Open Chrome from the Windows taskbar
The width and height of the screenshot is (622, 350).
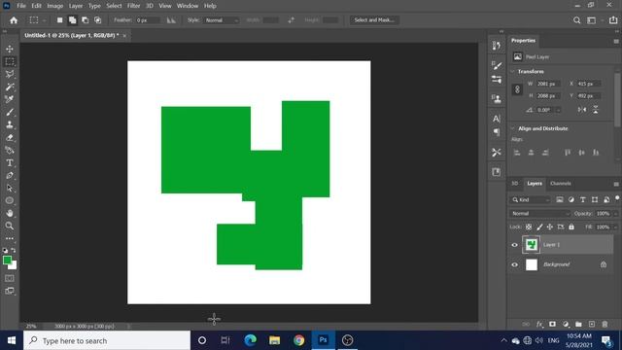point(298,340)
